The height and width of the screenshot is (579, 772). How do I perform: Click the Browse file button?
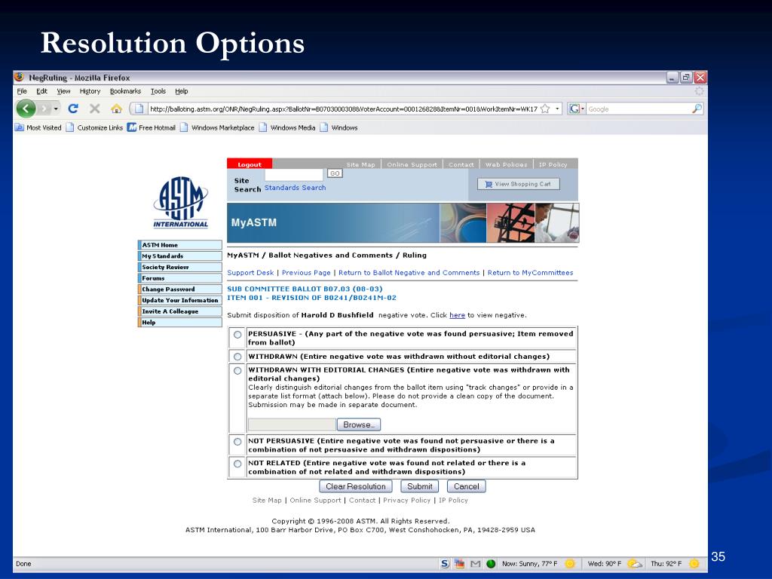[x=358, y=424]
